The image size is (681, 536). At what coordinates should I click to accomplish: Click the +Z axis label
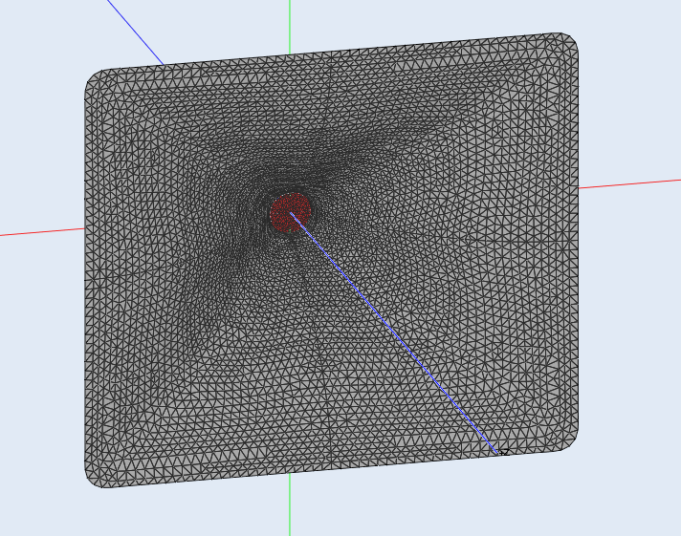click(504, 452)
